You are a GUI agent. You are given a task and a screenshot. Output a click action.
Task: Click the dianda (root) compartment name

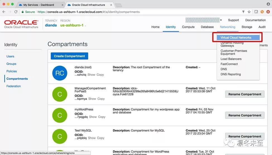(83, 67)
